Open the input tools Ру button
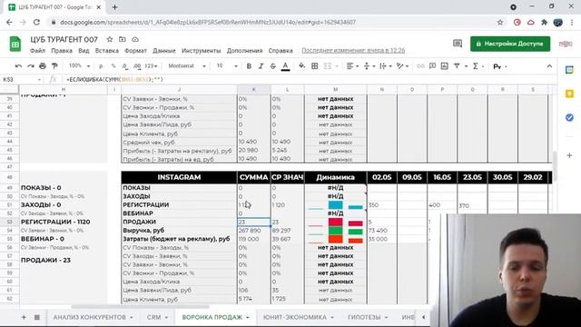Screen dimensions: 581x327 (497, 66)
